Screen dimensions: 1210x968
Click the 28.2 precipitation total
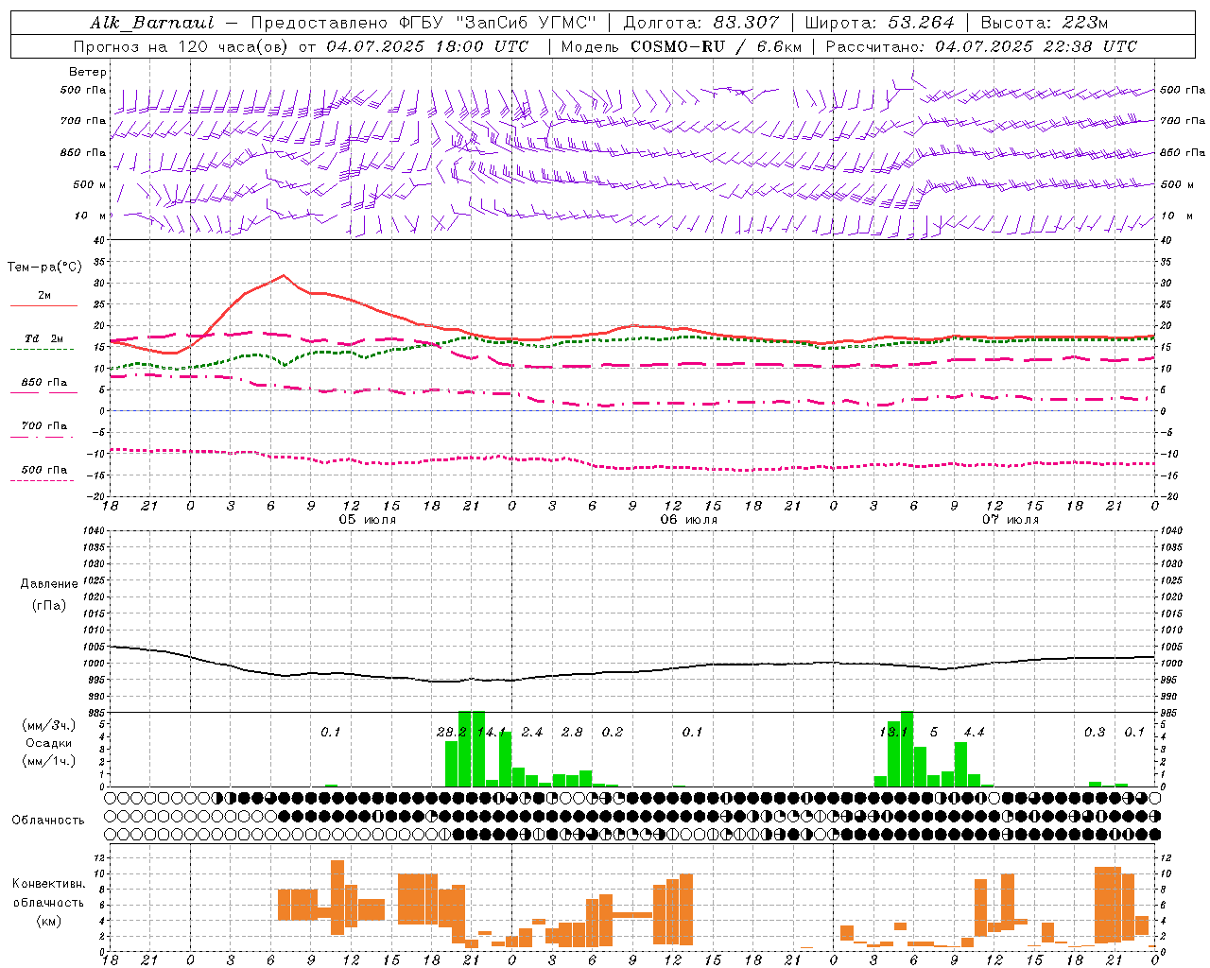pyautogui.click(x=452, y=732)
